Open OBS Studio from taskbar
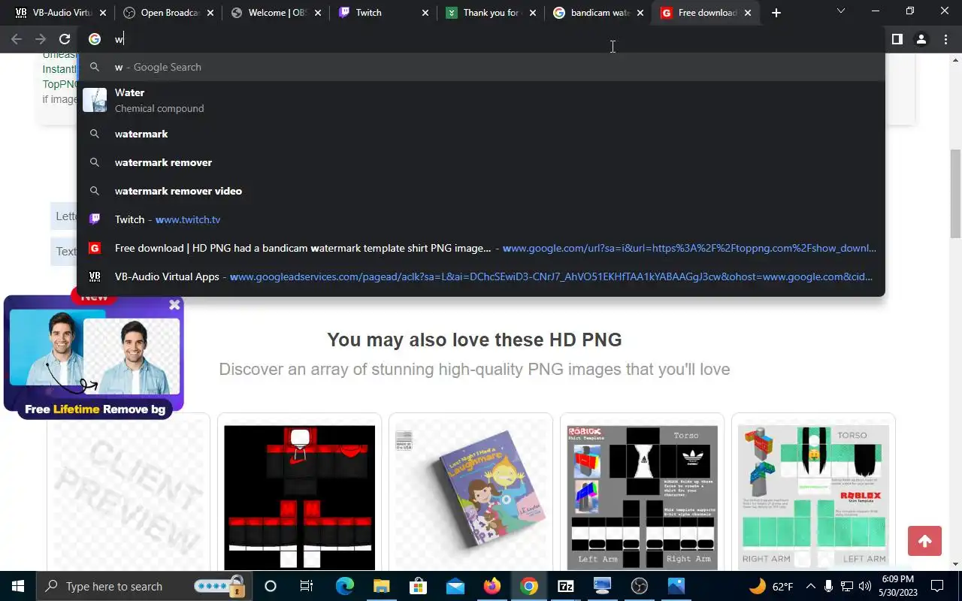962x601 pixels. tap(640, 586)
